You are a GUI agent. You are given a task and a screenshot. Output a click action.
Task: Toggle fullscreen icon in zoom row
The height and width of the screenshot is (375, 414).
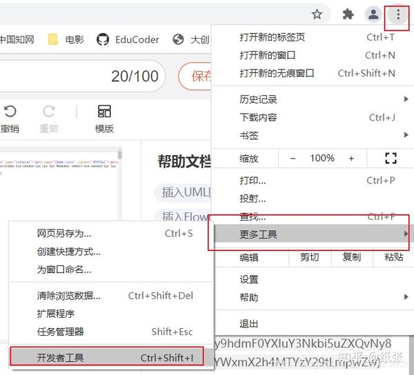(391, 159)
